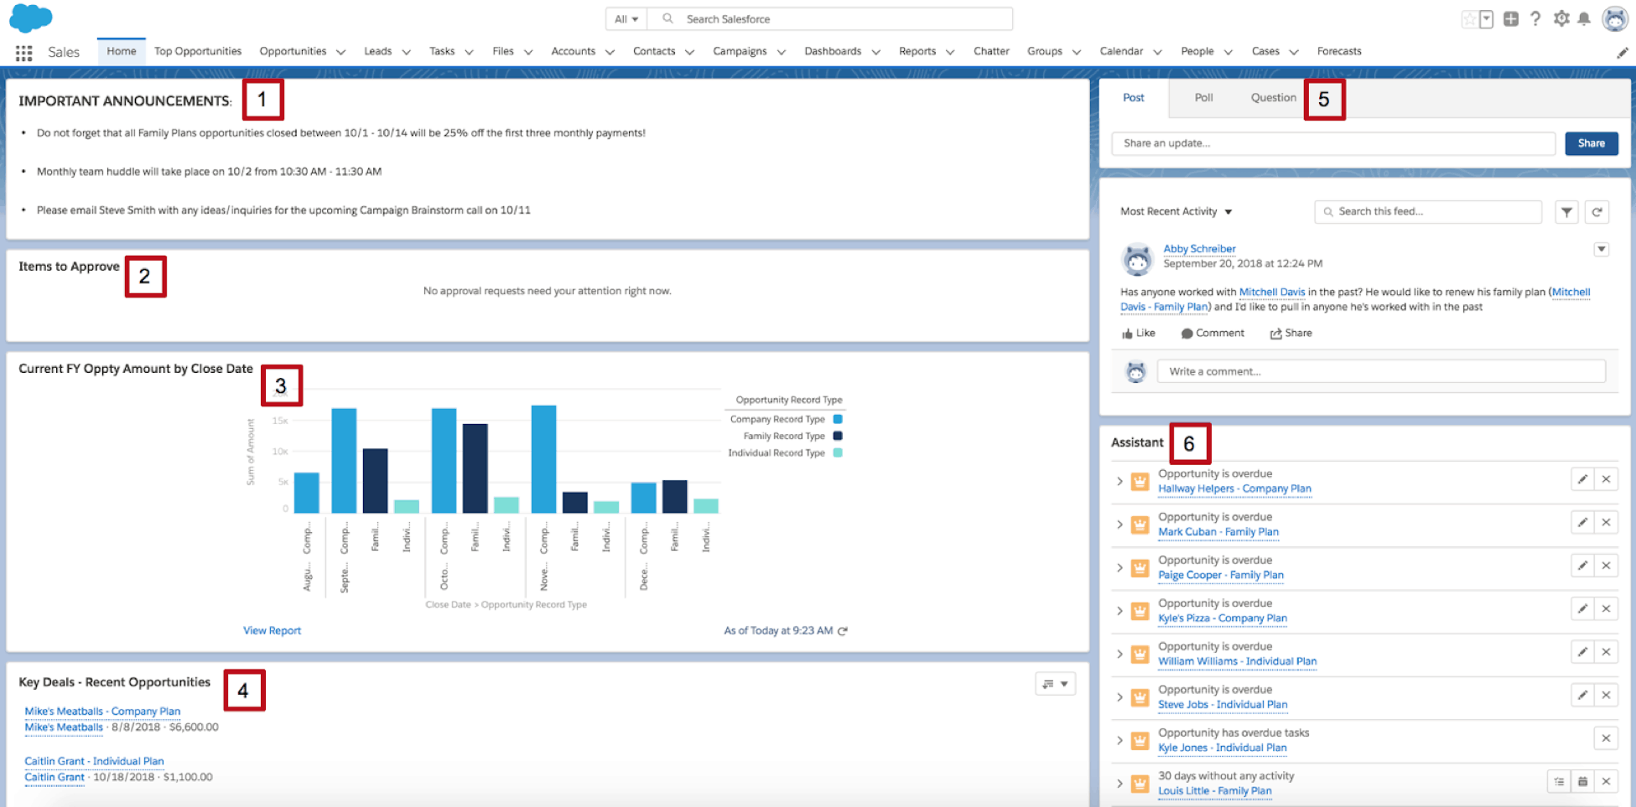Switch to the Question publisher tab
Image resolution: width=1636 pixels, height=807 pixels.
[x=1273, y=98]
